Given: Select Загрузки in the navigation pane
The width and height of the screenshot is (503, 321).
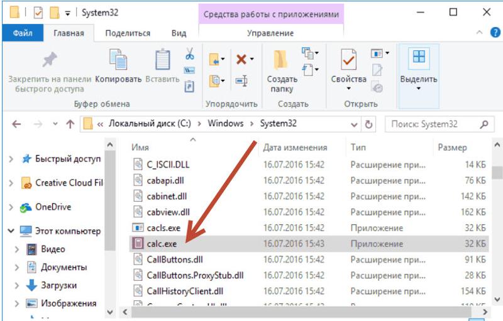Looking at the screenshot, I should tap(62, 285).
